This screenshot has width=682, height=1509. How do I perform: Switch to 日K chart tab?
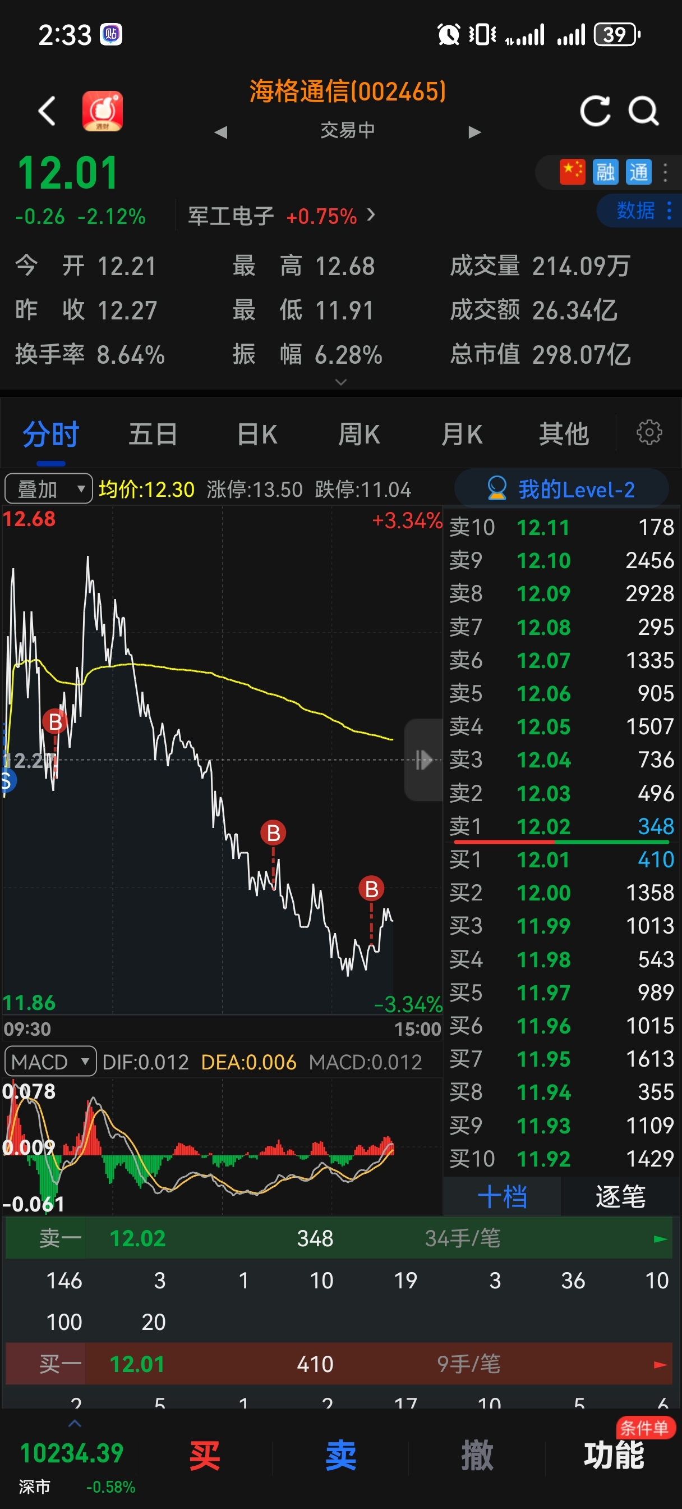pyautogui.click(x=257, y=434)
